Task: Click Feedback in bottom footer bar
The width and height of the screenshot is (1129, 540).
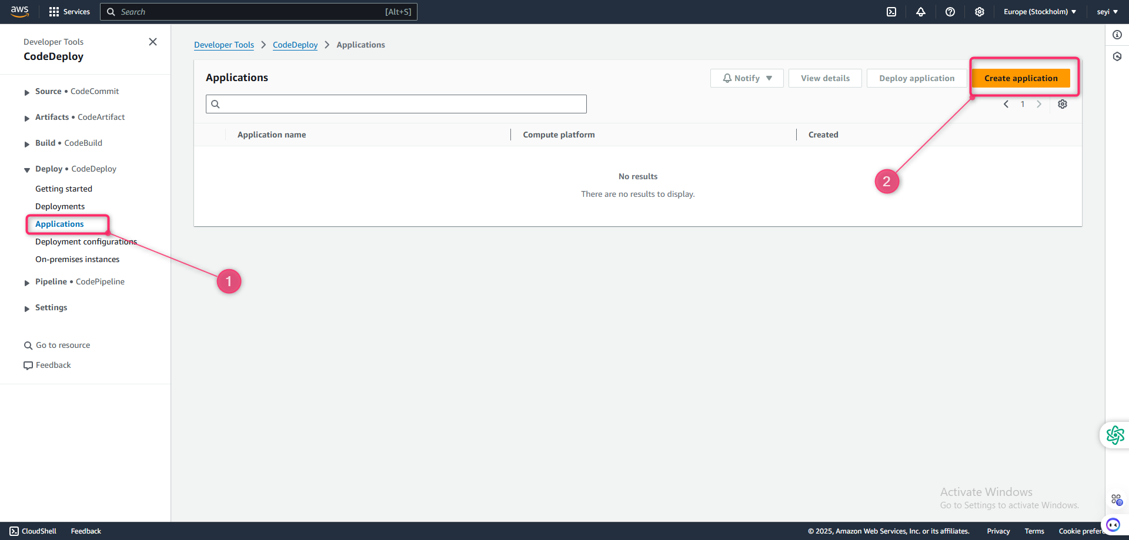Action: click(x=86, y=531)
